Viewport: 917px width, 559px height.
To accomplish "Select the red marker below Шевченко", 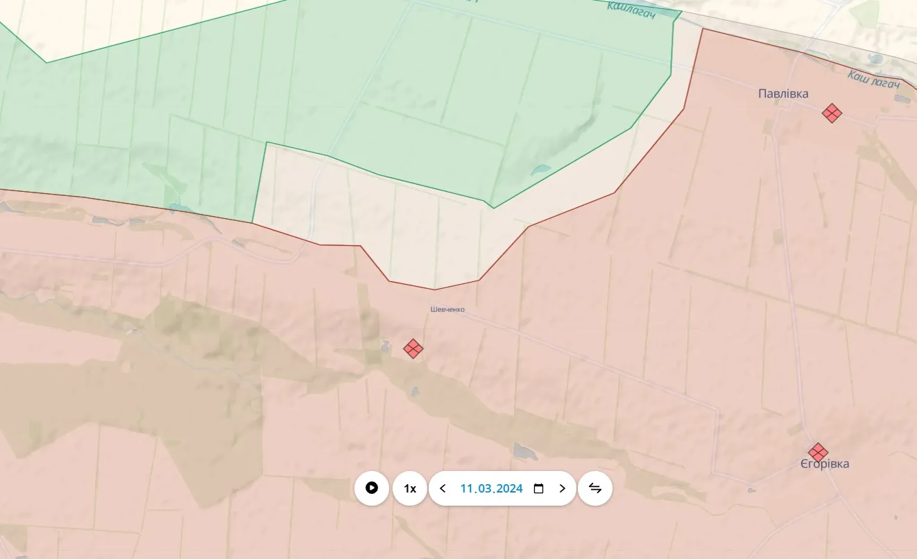I will click(x=413, y=348).
